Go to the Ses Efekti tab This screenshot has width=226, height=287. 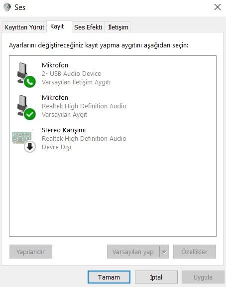click(x=88, y=27)
